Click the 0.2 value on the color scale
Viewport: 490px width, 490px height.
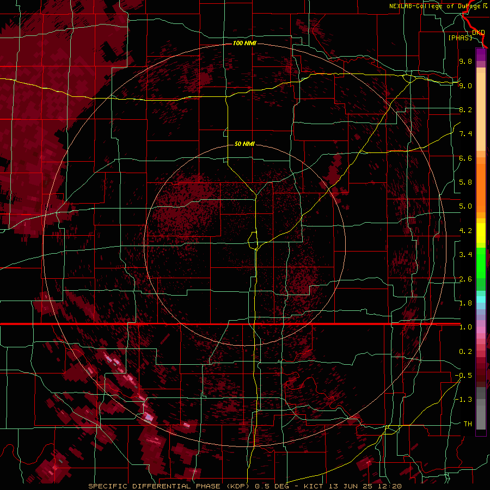click(x=465, y=352)
